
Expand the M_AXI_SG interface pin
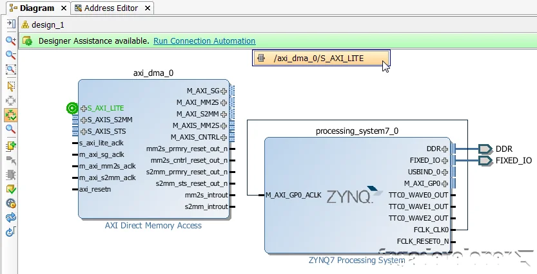pyautogui.click(x=224, y=91)
